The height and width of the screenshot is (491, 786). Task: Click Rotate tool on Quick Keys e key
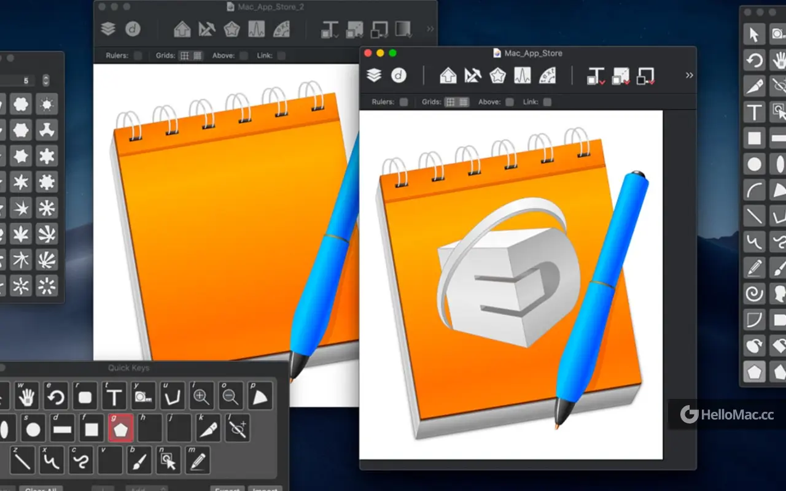(56, 396)
